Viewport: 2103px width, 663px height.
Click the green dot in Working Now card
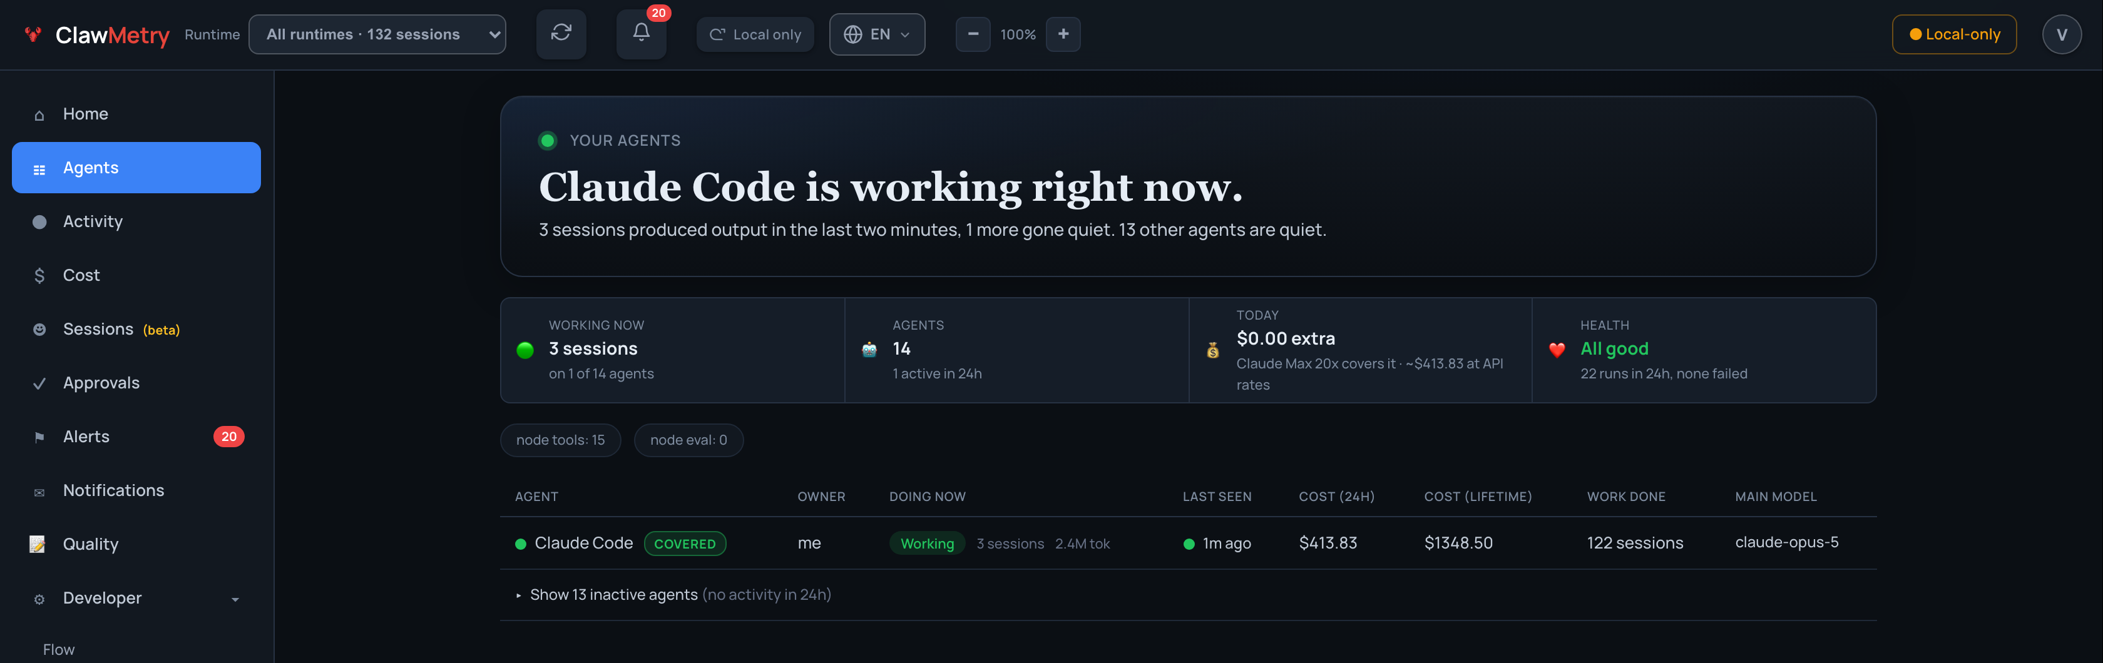525,350
